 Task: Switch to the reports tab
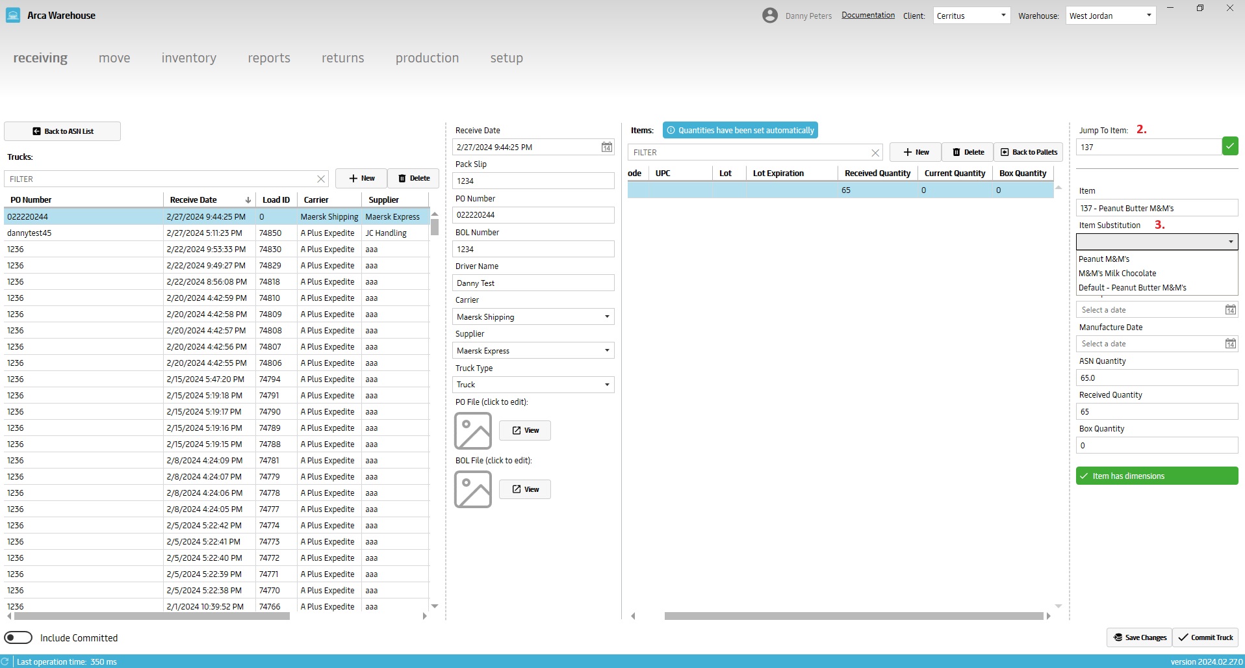[x=269, y=58]
